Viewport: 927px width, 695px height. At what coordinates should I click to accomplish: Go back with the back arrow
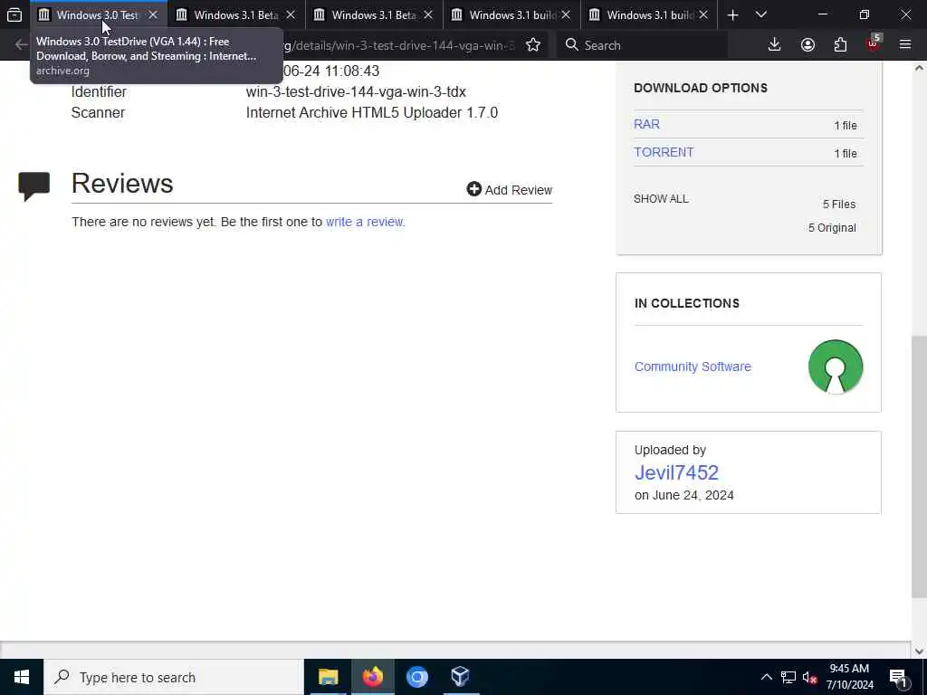click(x=22, y=45)
